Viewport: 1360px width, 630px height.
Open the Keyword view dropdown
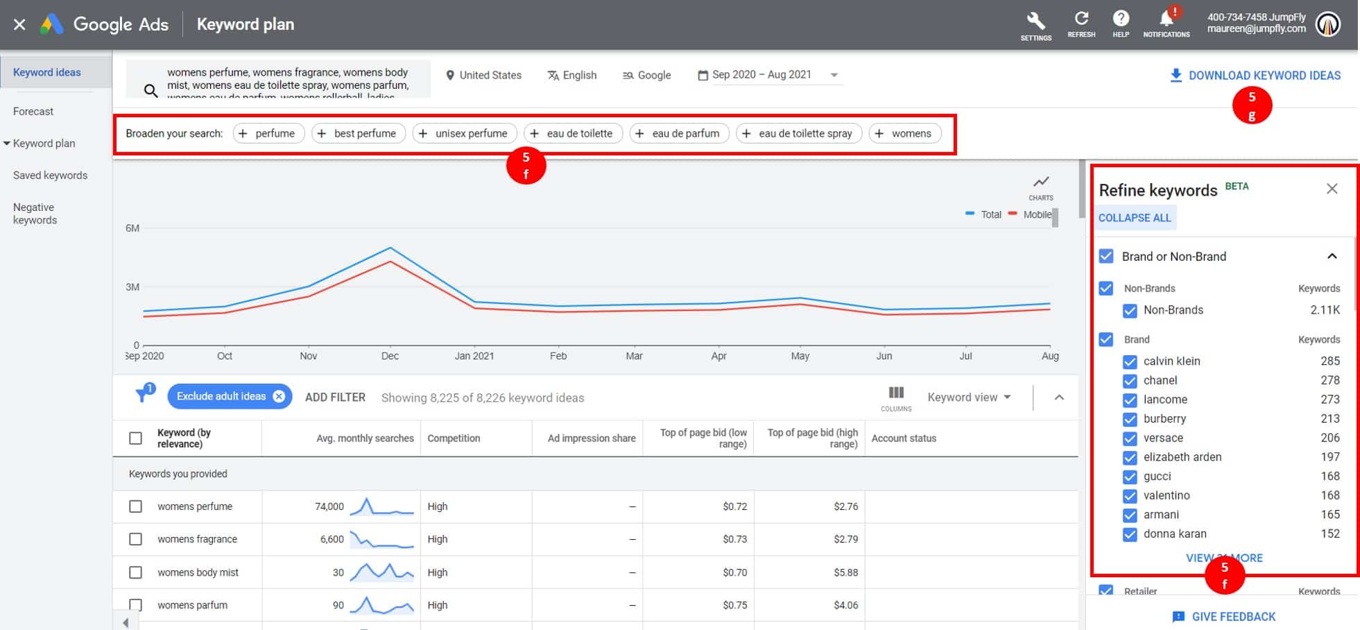[x=969, y=397]
